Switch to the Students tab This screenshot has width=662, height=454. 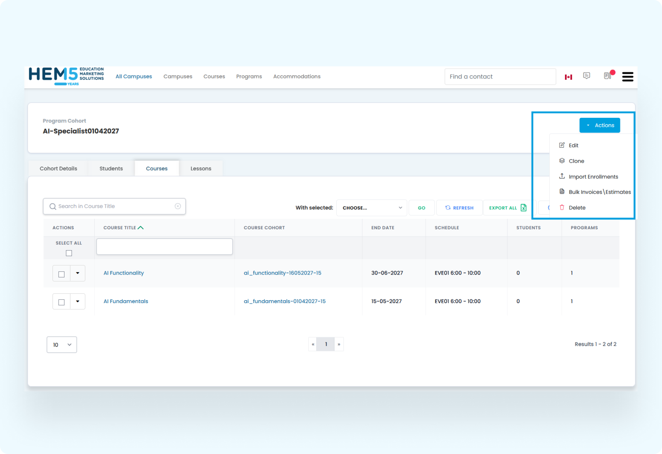point(111,168)
